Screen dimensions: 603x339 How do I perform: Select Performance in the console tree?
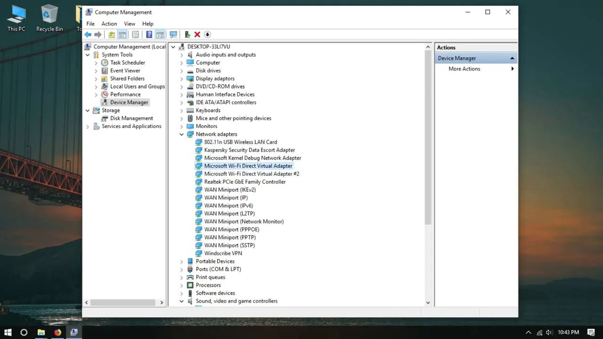tap(125, 94)
